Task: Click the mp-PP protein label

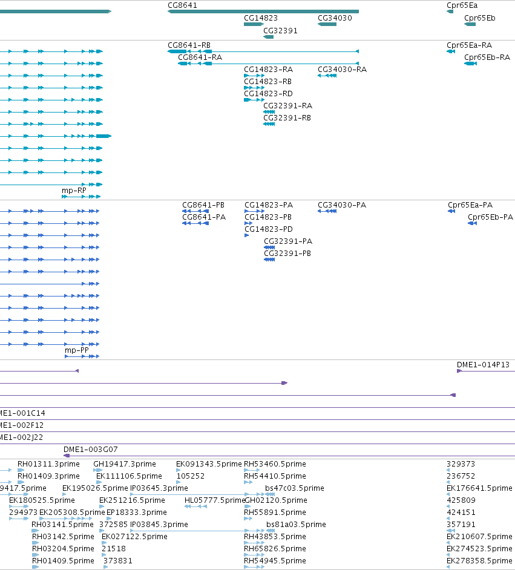Action: (x=77, y=350)
